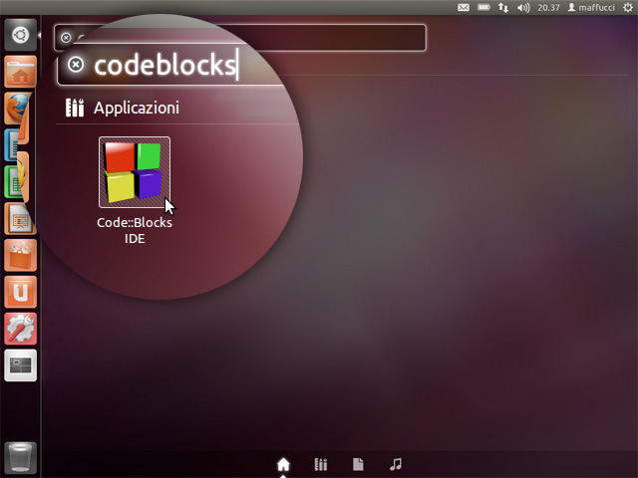Clear search in the magnified codeblocks field

pyautogui.click(x=76, y=64)
